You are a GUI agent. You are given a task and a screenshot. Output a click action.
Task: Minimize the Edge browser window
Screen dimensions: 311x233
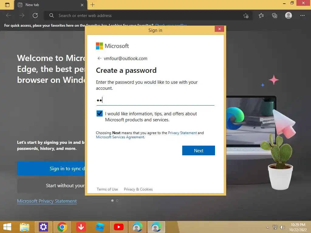point(284,3)
